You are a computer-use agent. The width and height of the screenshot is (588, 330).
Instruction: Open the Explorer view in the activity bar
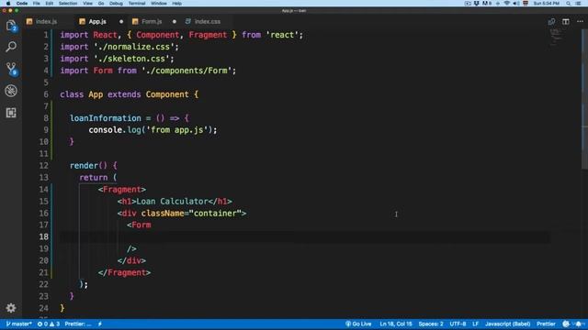point(11,26)
